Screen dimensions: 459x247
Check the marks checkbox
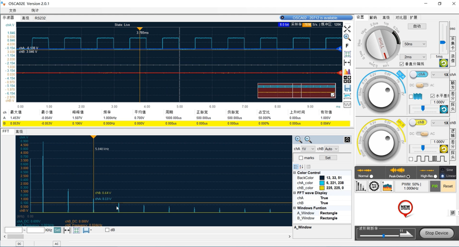pyautogui.click(x=301, y=158)
